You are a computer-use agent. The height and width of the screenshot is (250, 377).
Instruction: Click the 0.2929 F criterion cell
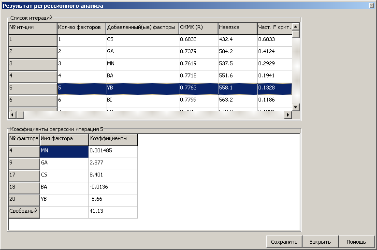pos(275,65)
